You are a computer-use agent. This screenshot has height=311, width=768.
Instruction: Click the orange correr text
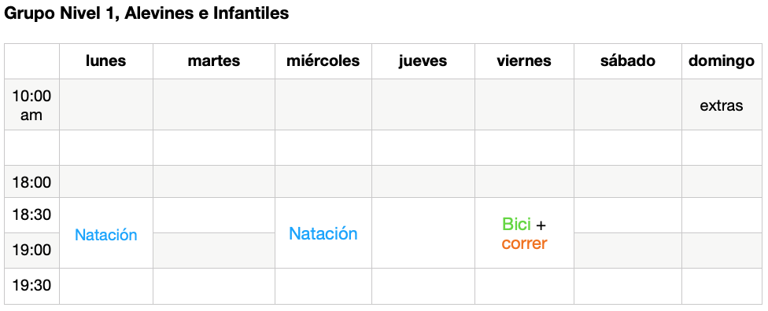[x=524, y=243]
